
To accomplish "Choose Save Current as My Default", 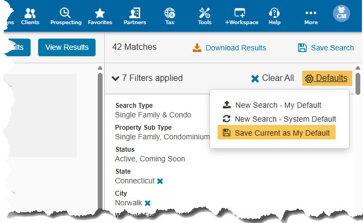I will [x=277, y=132].
